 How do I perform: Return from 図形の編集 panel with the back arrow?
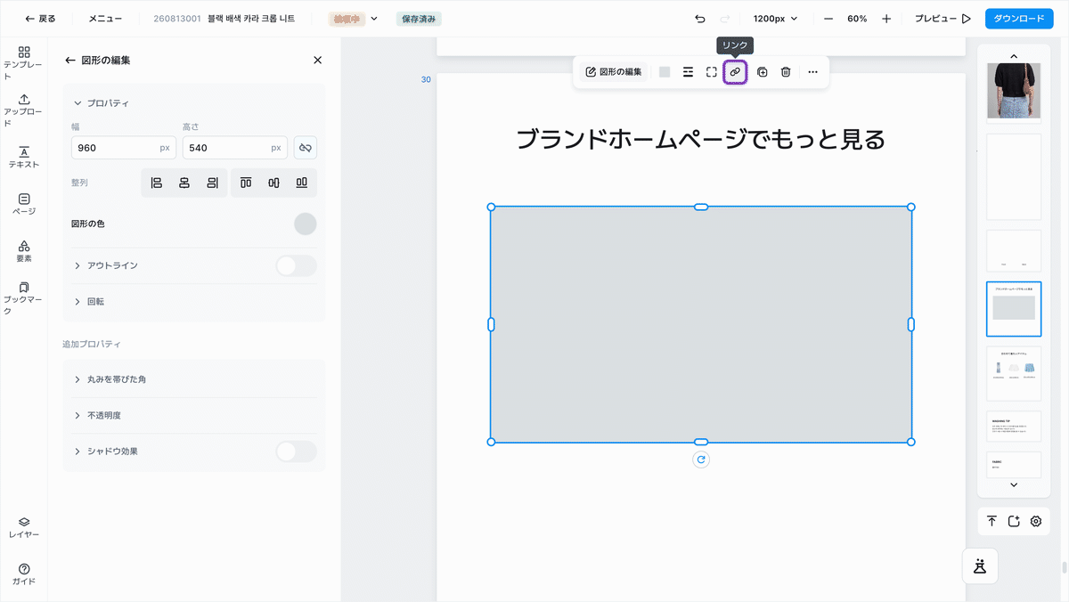point(70,60)
